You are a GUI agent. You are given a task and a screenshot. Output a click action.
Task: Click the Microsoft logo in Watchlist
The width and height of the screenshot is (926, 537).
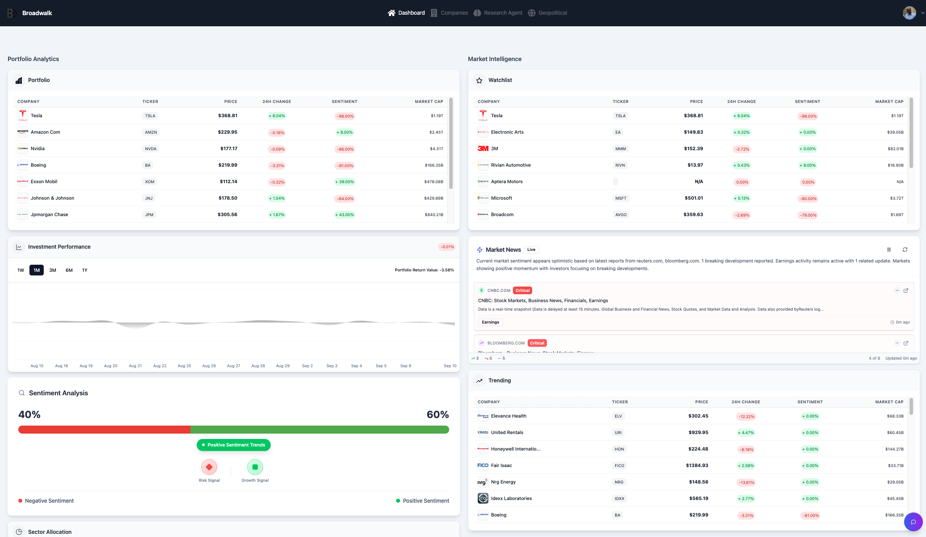coord(483,198)
